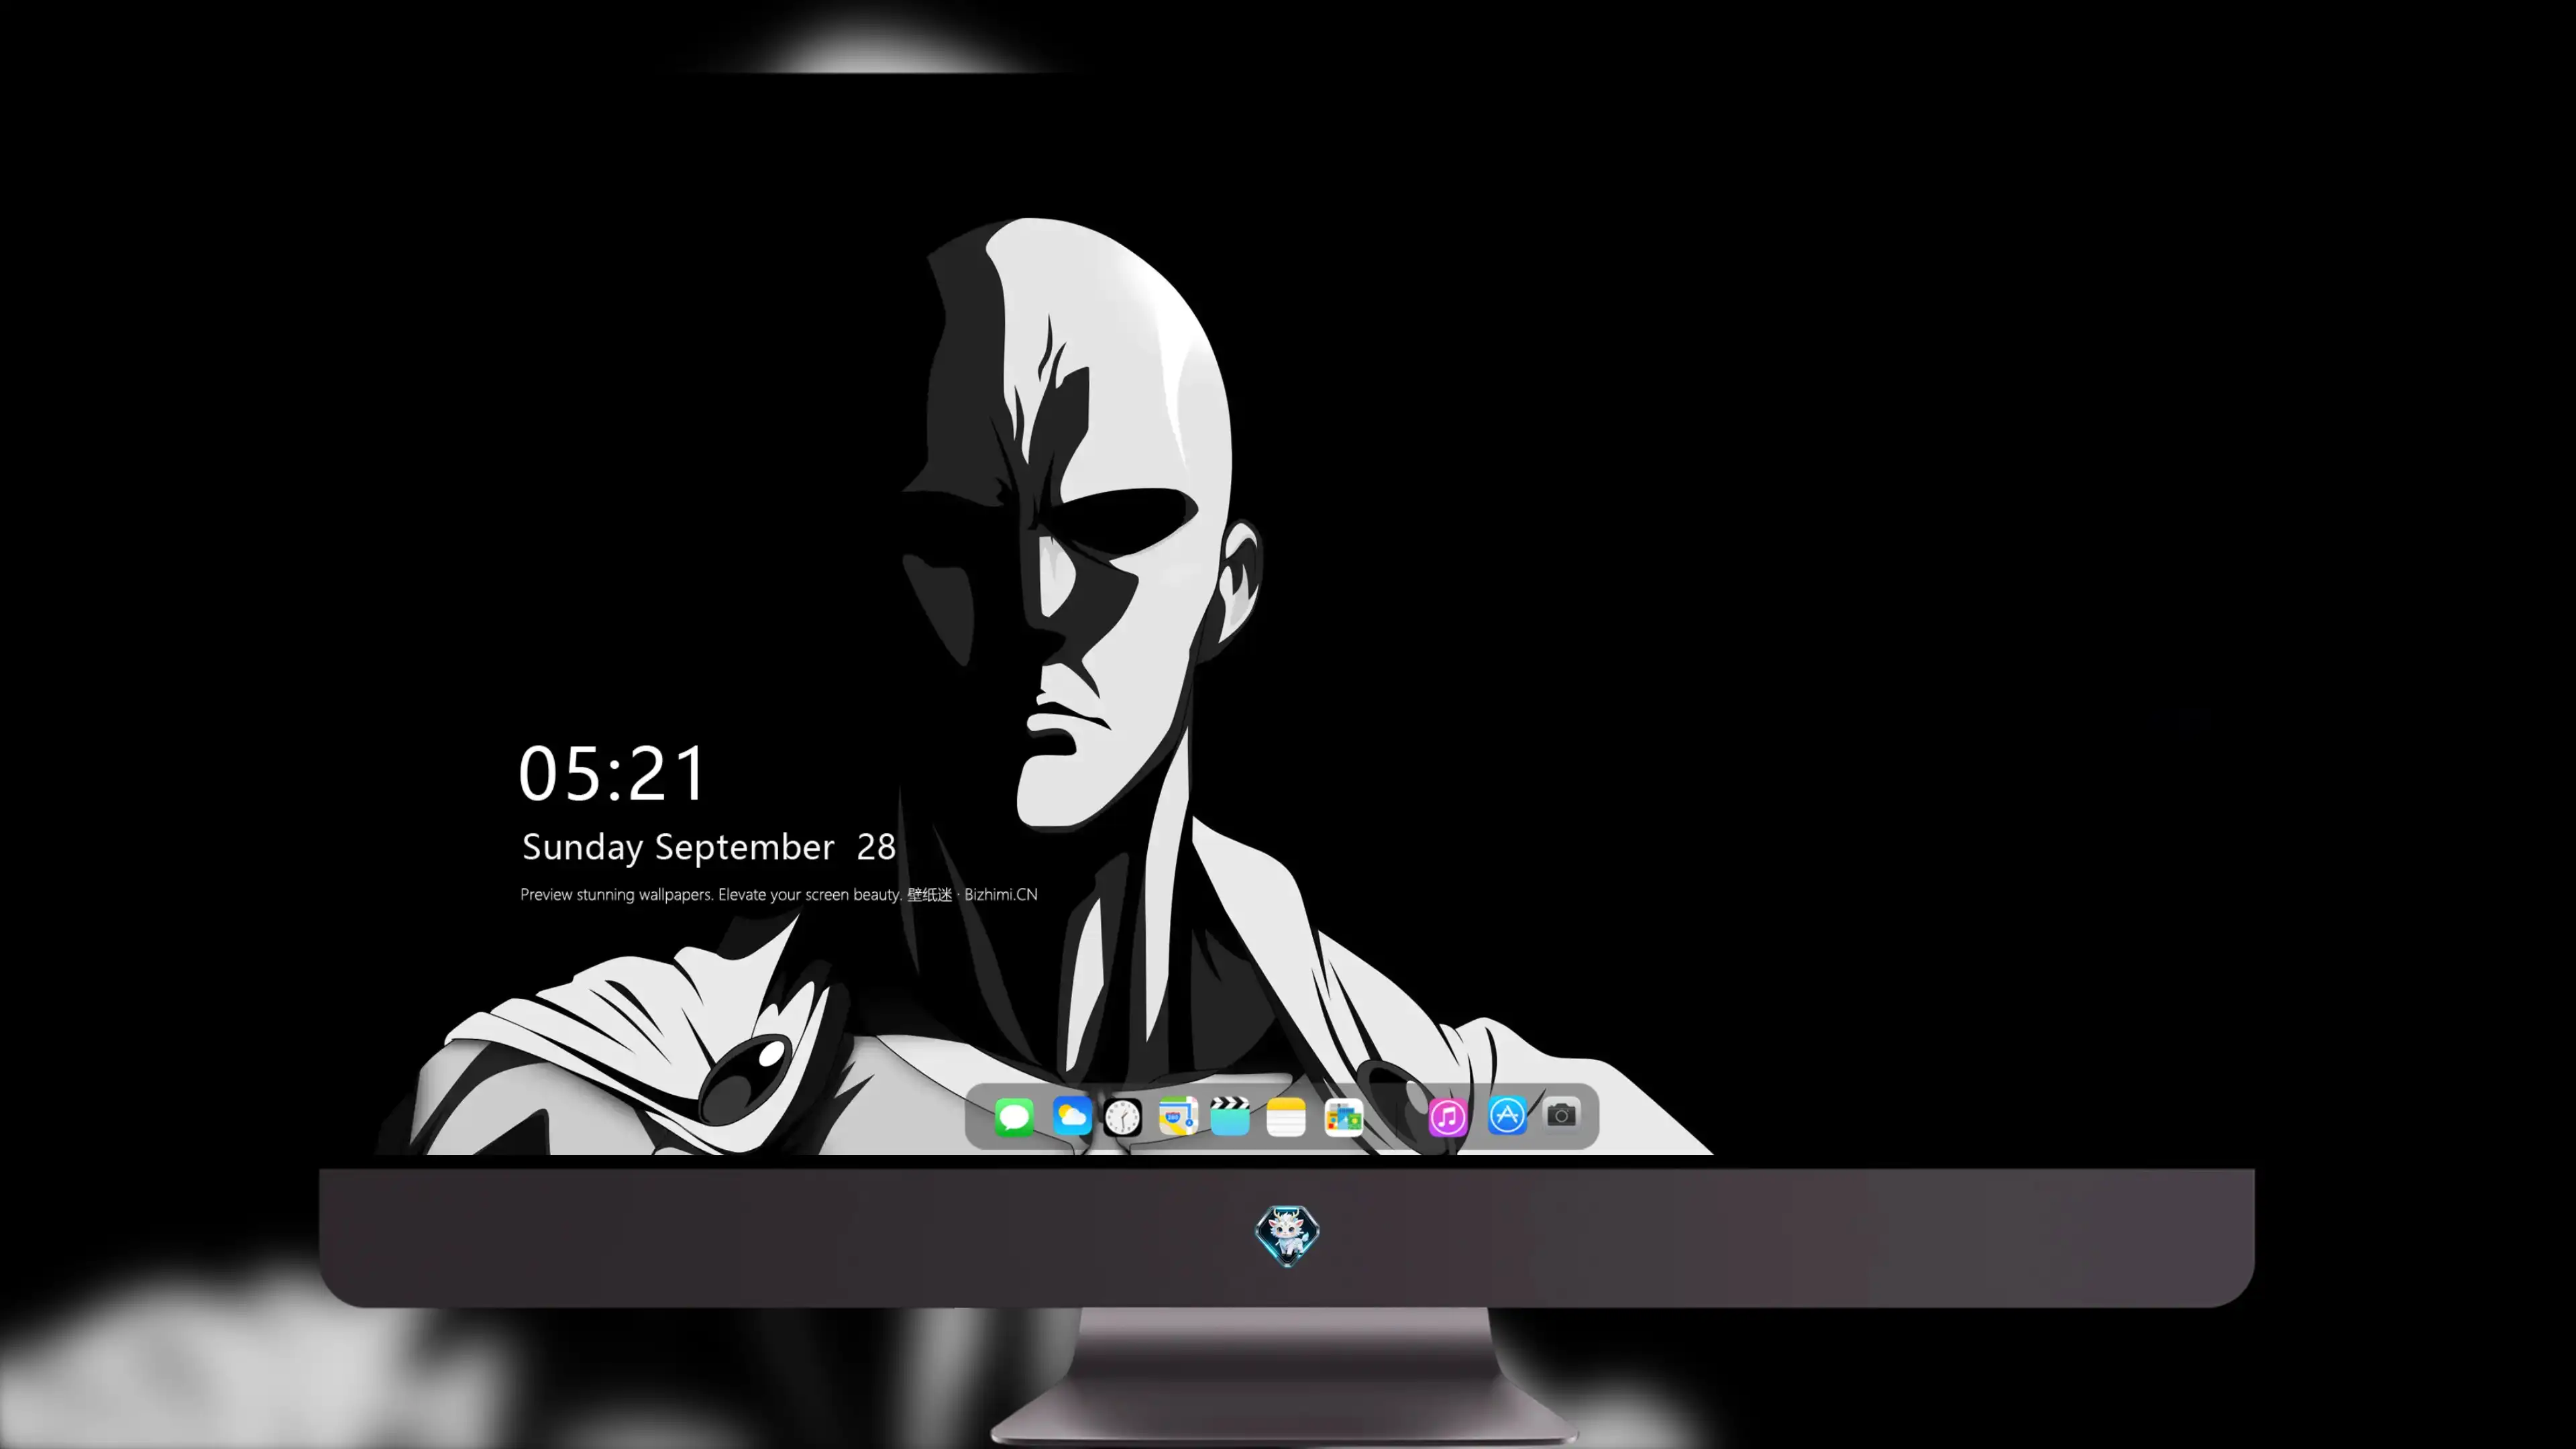Open the yellow Notes app in the dock
This screenshot has height=1449, width=2576.
1286,1116
